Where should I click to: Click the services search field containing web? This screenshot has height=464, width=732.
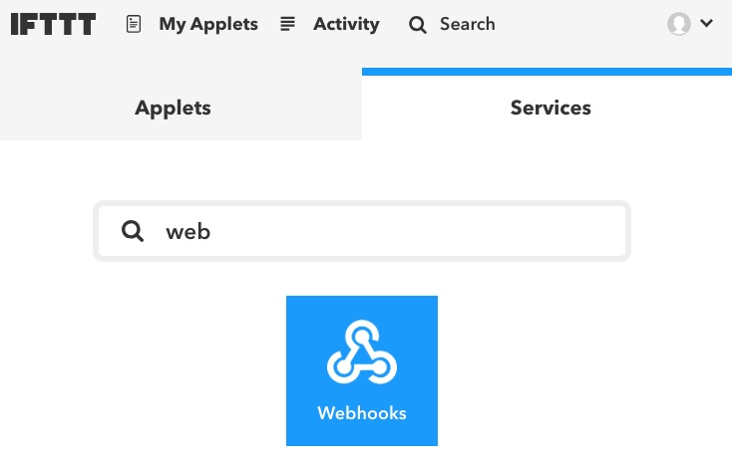click(362, 231)
